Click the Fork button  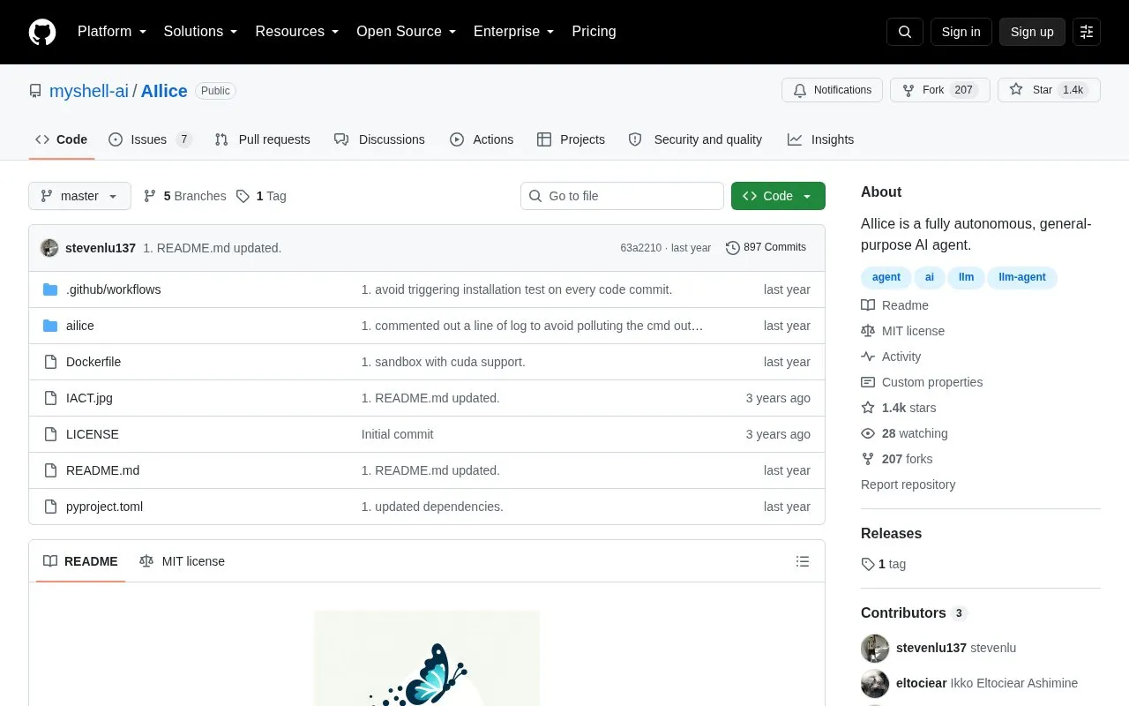(940, 90)
